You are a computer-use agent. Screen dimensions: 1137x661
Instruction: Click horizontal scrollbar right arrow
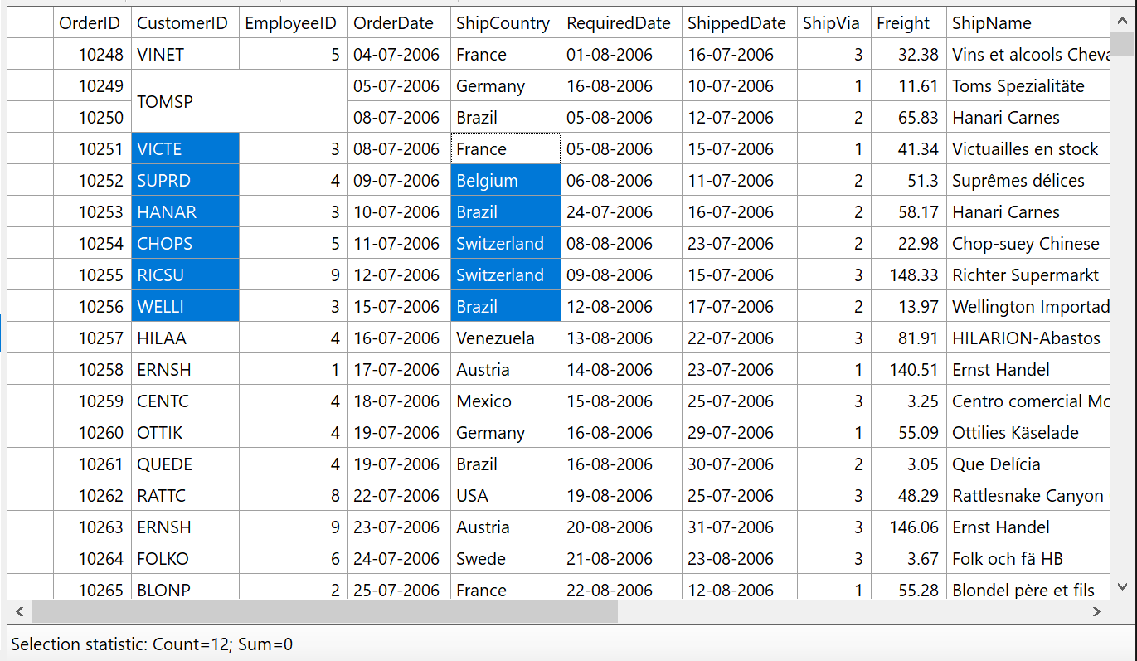point(1097,612)
